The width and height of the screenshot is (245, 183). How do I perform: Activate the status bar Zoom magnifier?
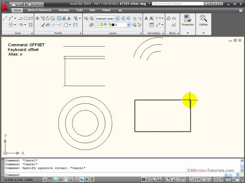[x=173, y=180]
